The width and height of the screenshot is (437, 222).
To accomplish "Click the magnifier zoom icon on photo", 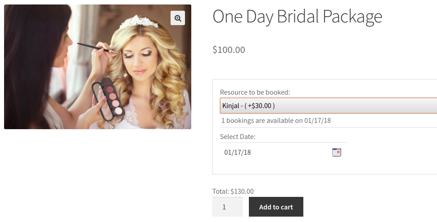I will 178,18.
